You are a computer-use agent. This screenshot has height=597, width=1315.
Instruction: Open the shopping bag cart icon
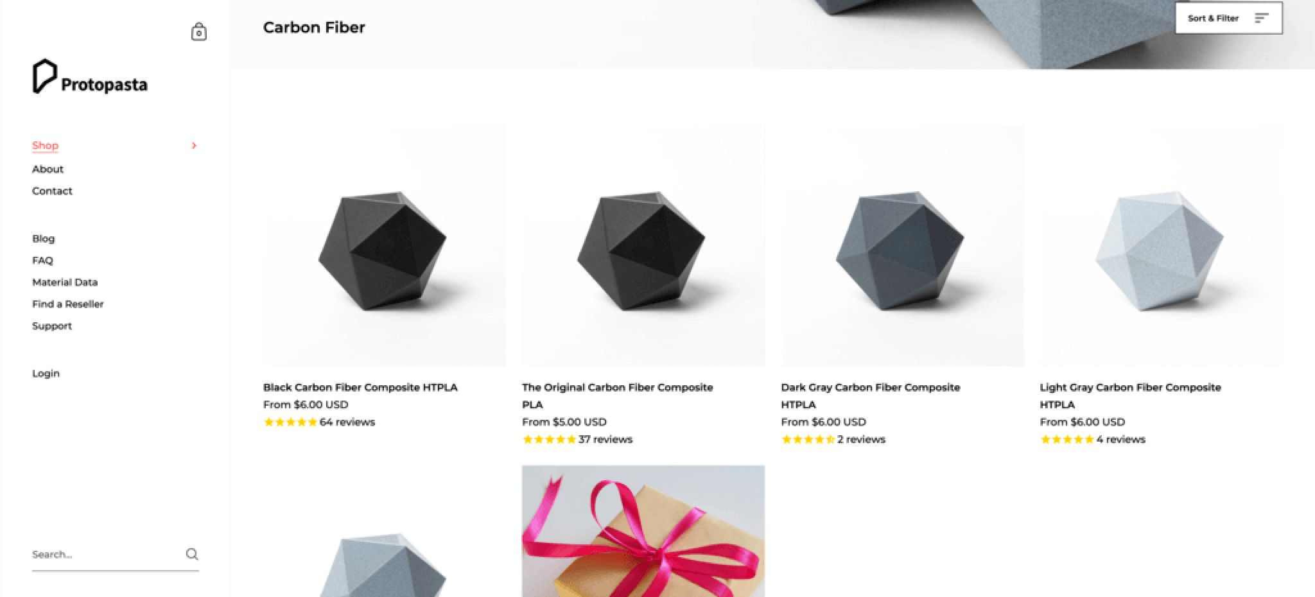point(199,32)
